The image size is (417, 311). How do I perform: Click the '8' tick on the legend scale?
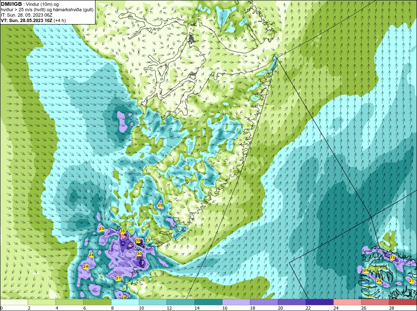pyautogui.click(x=112, y=308)
